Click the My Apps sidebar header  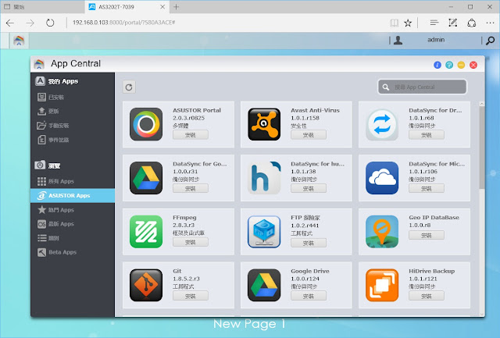(57, 81)
